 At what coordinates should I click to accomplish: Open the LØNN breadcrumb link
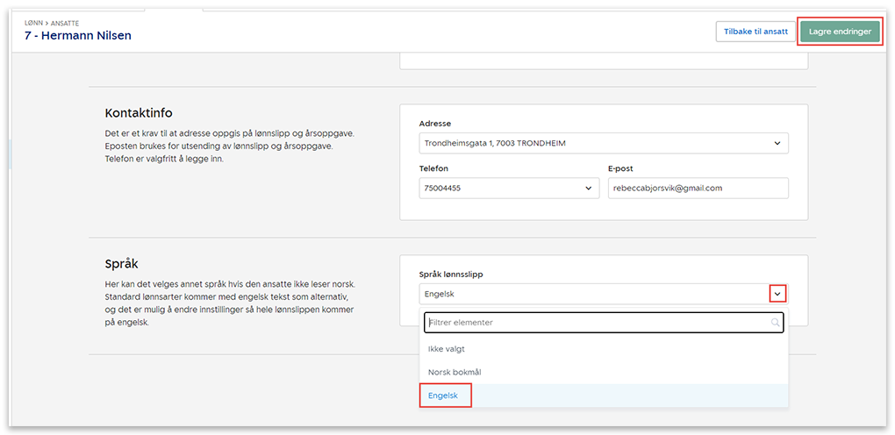[34, 23]
